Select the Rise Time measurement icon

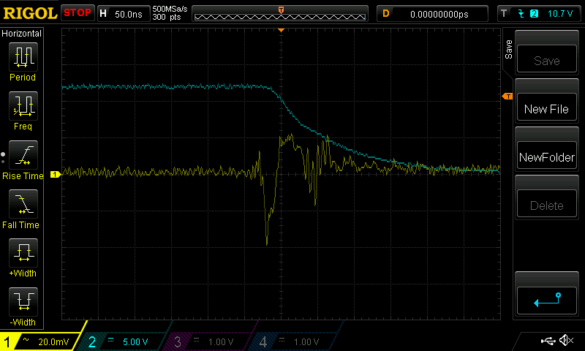pos(23,155)
